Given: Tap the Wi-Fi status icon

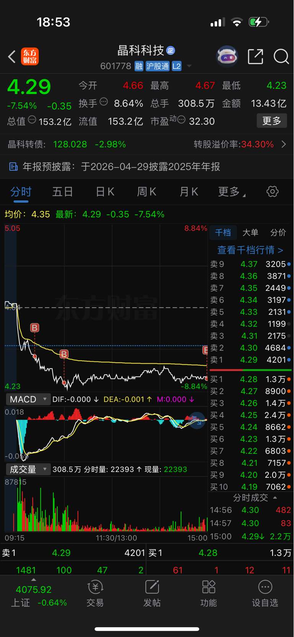Looking at the screenshot, I should pos(237,22).
